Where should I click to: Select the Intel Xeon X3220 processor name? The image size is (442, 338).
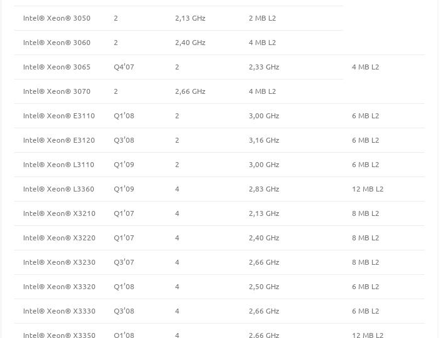coord(59,238)
